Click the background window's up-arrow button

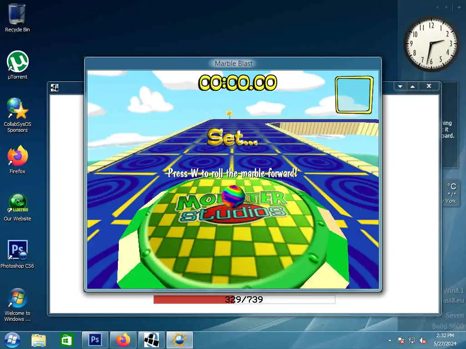pos(412,86)
